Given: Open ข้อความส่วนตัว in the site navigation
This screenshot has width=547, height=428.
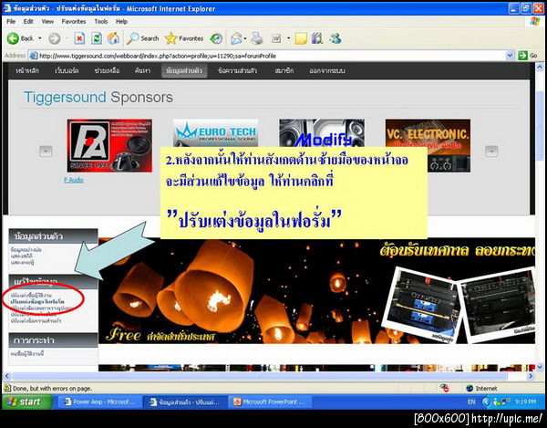Looking at the screenshot, I should tap(237, 70).
